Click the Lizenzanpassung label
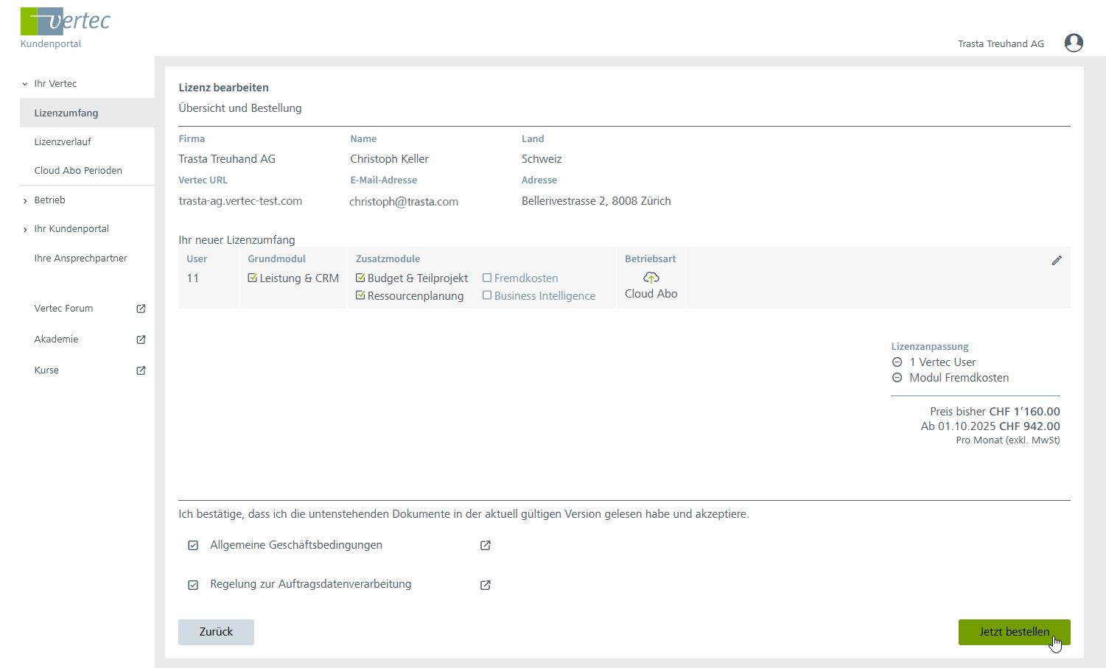Image resolution: width=1106 pixels, height=668 pixels. pyautogui.click(x=930, y=346)
